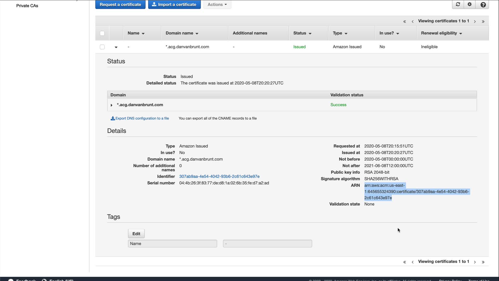The image size is (499, 281).
Task: Check the select-all certificates checkbox
Action: pos(102,33)
